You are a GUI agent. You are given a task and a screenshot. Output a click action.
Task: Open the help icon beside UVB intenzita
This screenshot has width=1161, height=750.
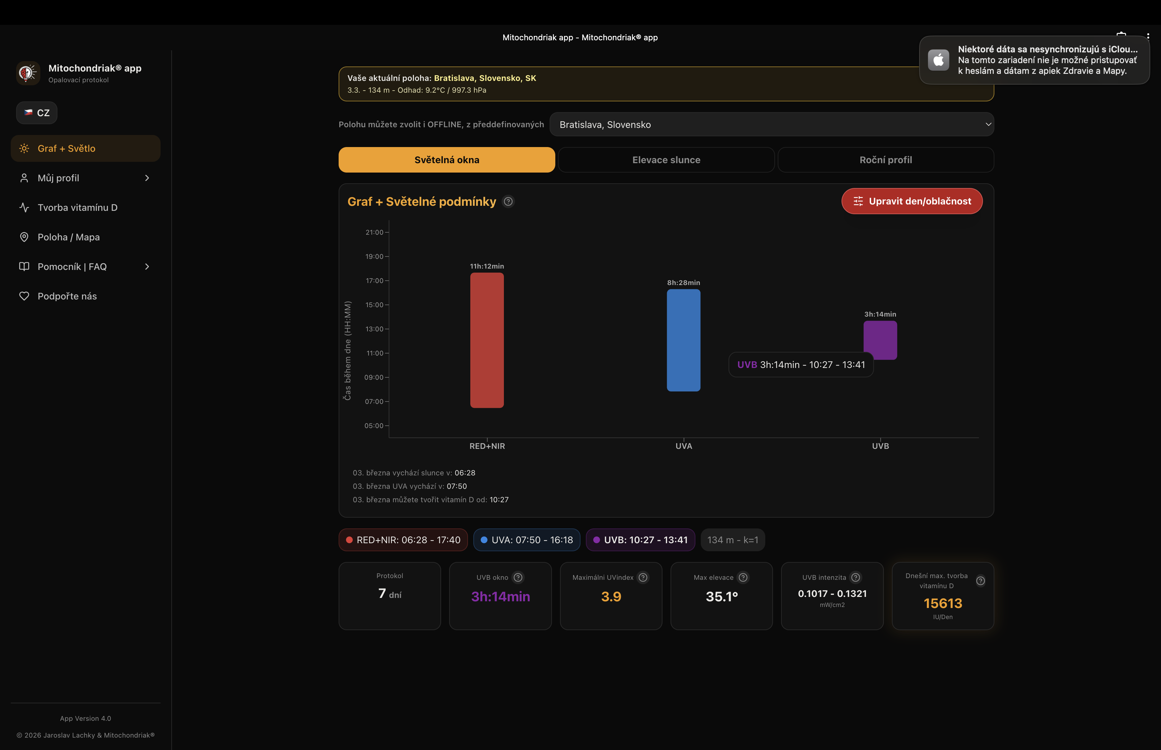click(856, 577)
